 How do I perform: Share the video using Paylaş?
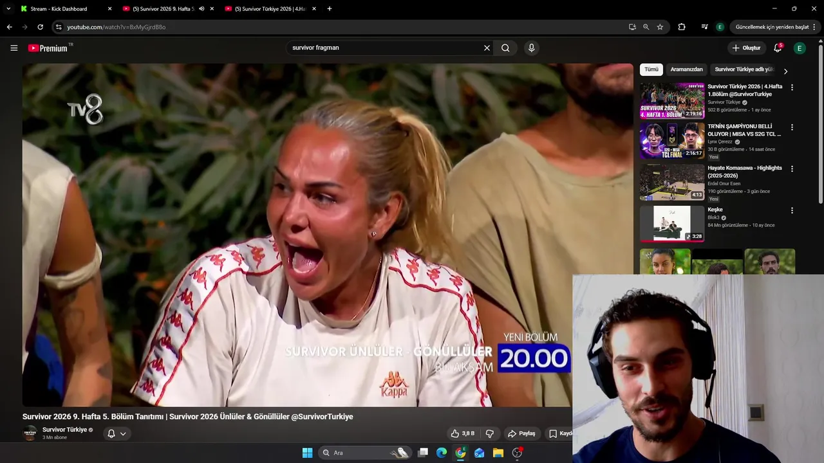[x=522, y=433]
